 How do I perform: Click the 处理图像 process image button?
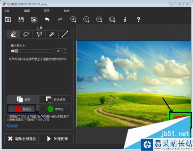pos(57,139)
